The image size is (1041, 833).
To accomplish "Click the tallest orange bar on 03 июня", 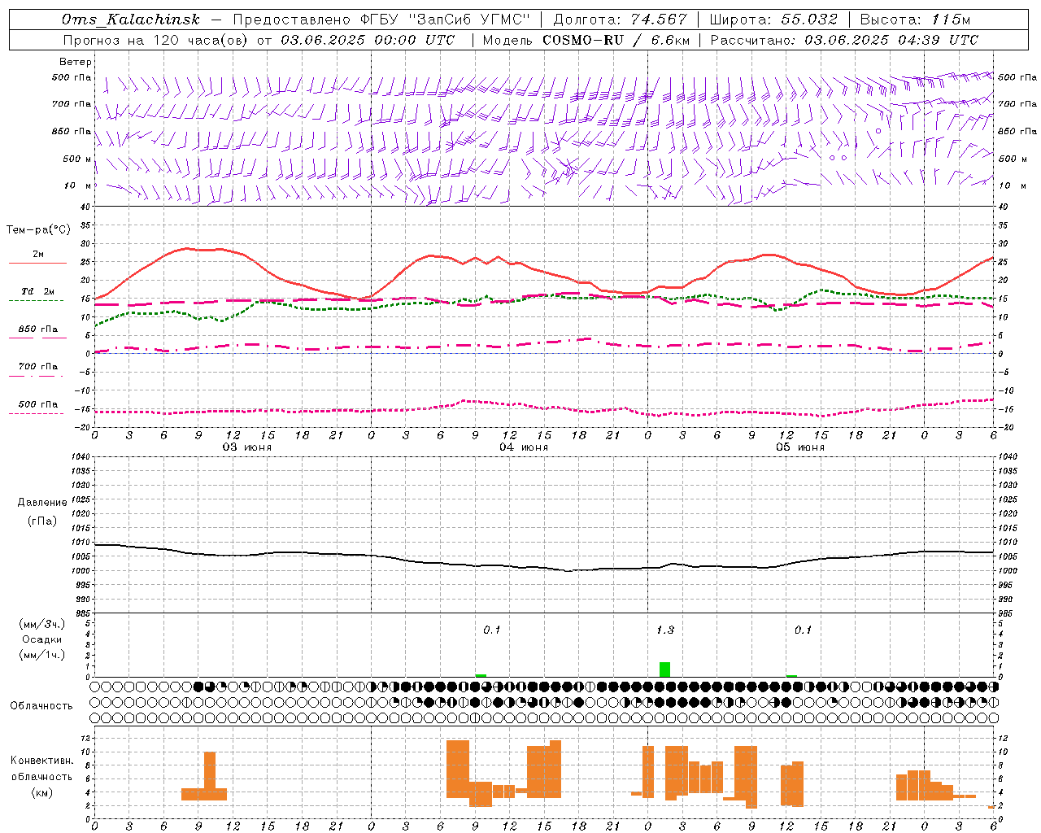I will point(210,776).
